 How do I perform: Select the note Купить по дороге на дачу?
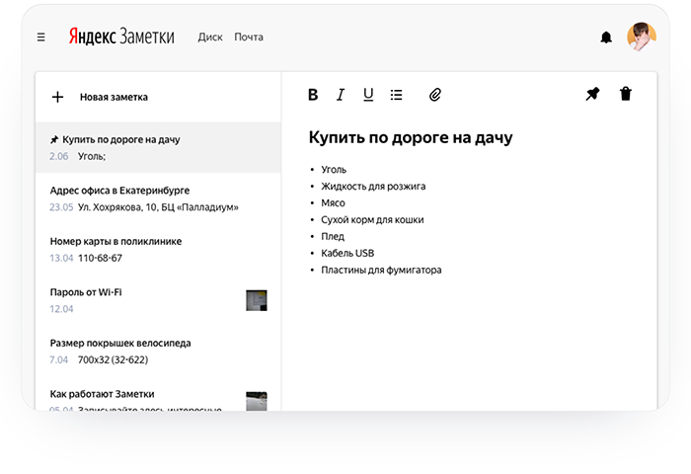(x=158, y=147)
